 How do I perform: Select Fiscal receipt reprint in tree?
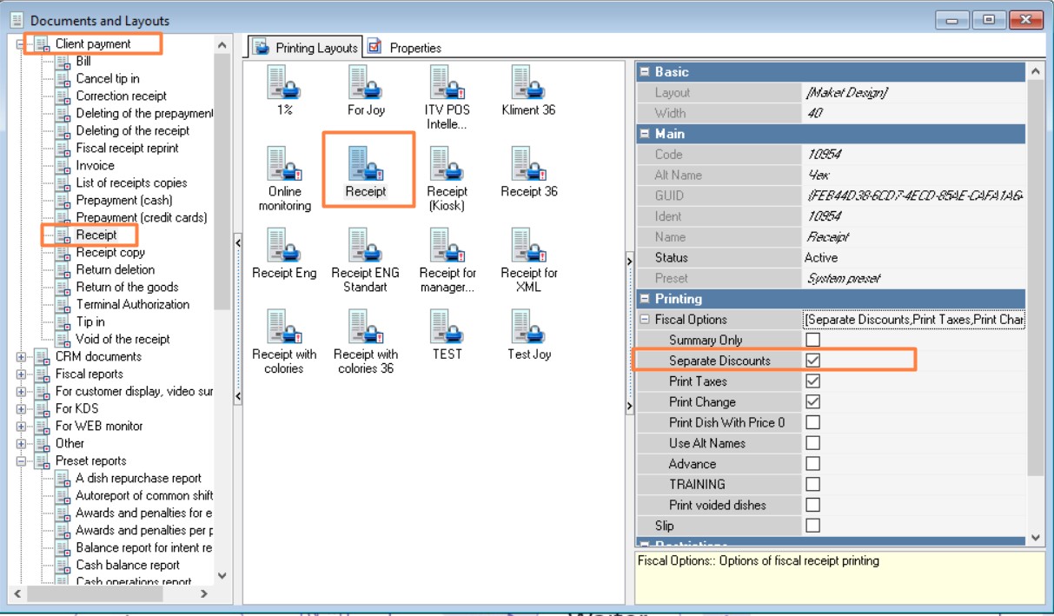click(x=127, y=148)
